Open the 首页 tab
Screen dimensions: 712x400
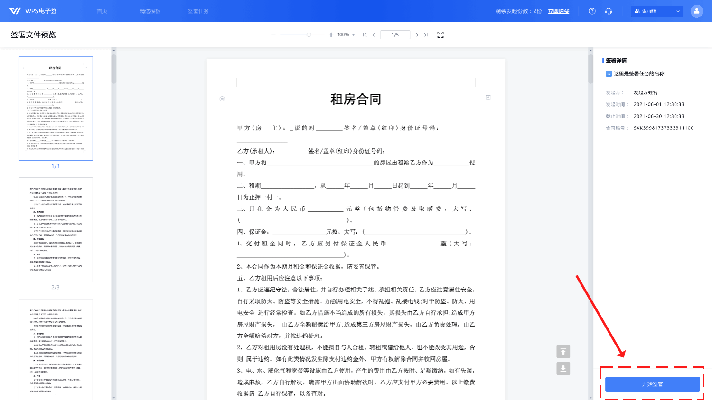pyautogui.click(x=102, y=11)
